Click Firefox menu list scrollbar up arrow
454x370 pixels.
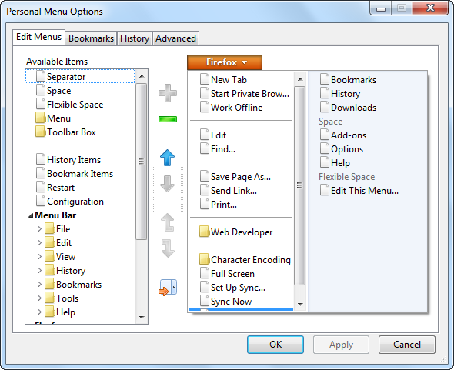(300, 79)
